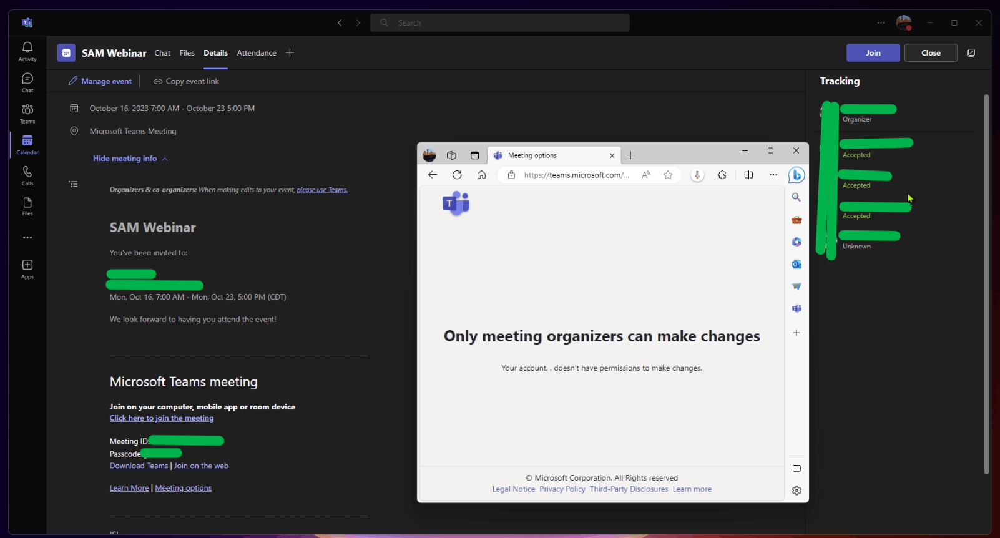This screenshot has width=1000, height=538.
Task: Open the profile avatar menu
Action: point(904,23)
